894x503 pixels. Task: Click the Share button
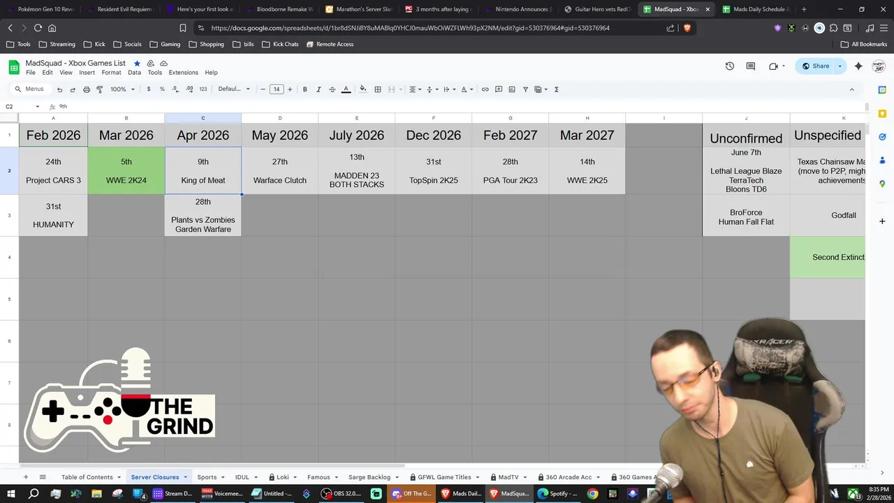tap(815, 66)
